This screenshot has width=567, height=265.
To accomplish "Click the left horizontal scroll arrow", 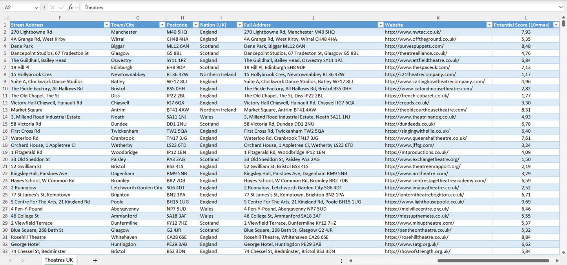I will [350, 260].
